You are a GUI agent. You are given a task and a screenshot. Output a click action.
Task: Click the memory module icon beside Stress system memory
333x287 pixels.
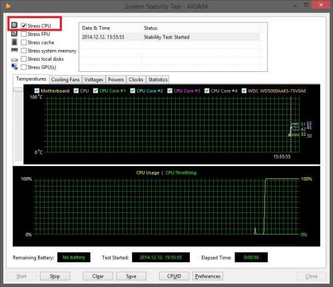[15, 50]
